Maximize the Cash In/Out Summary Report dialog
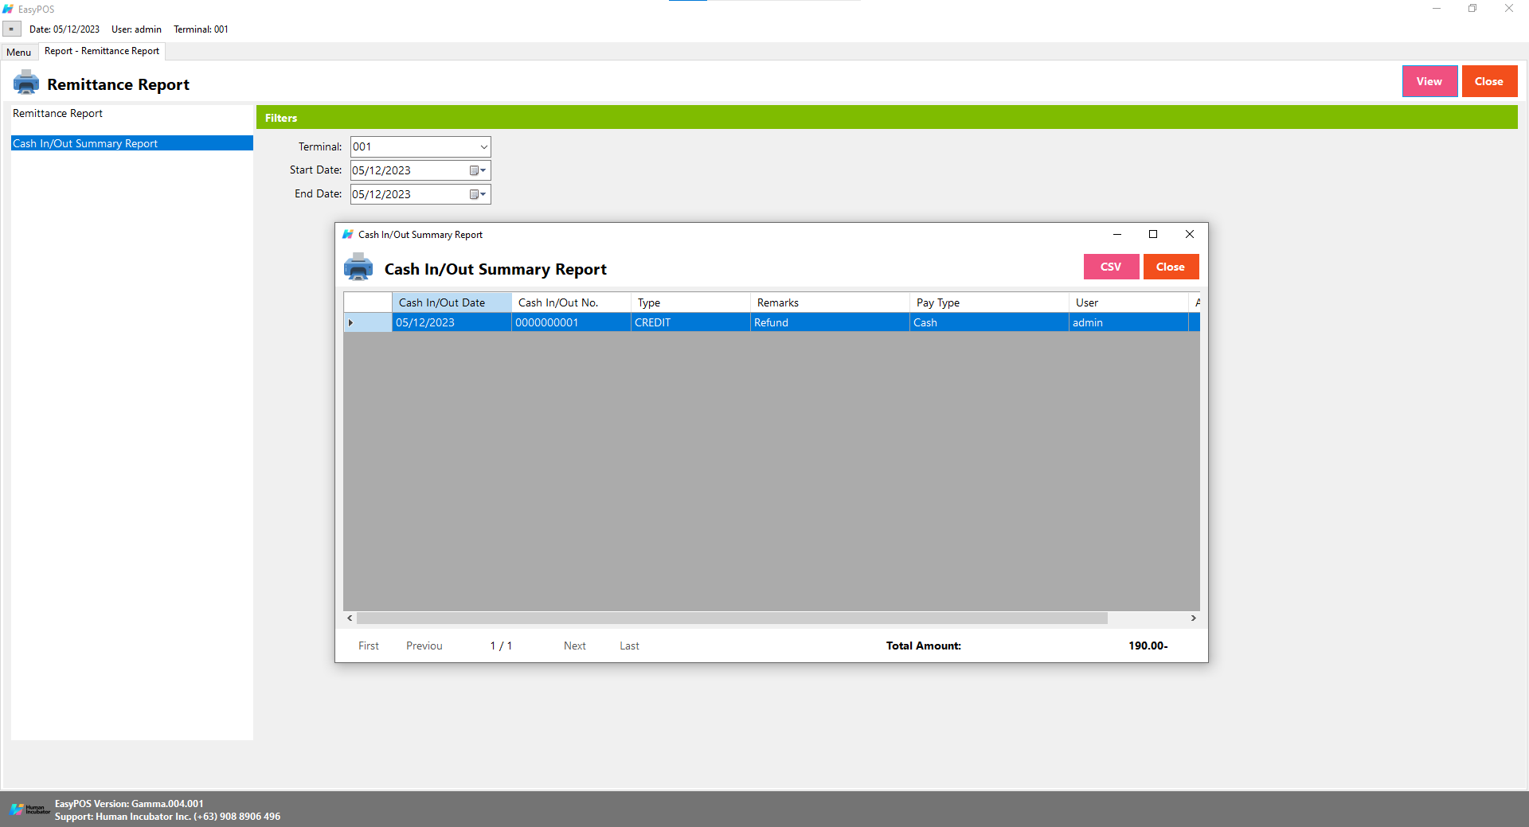 1152,234
